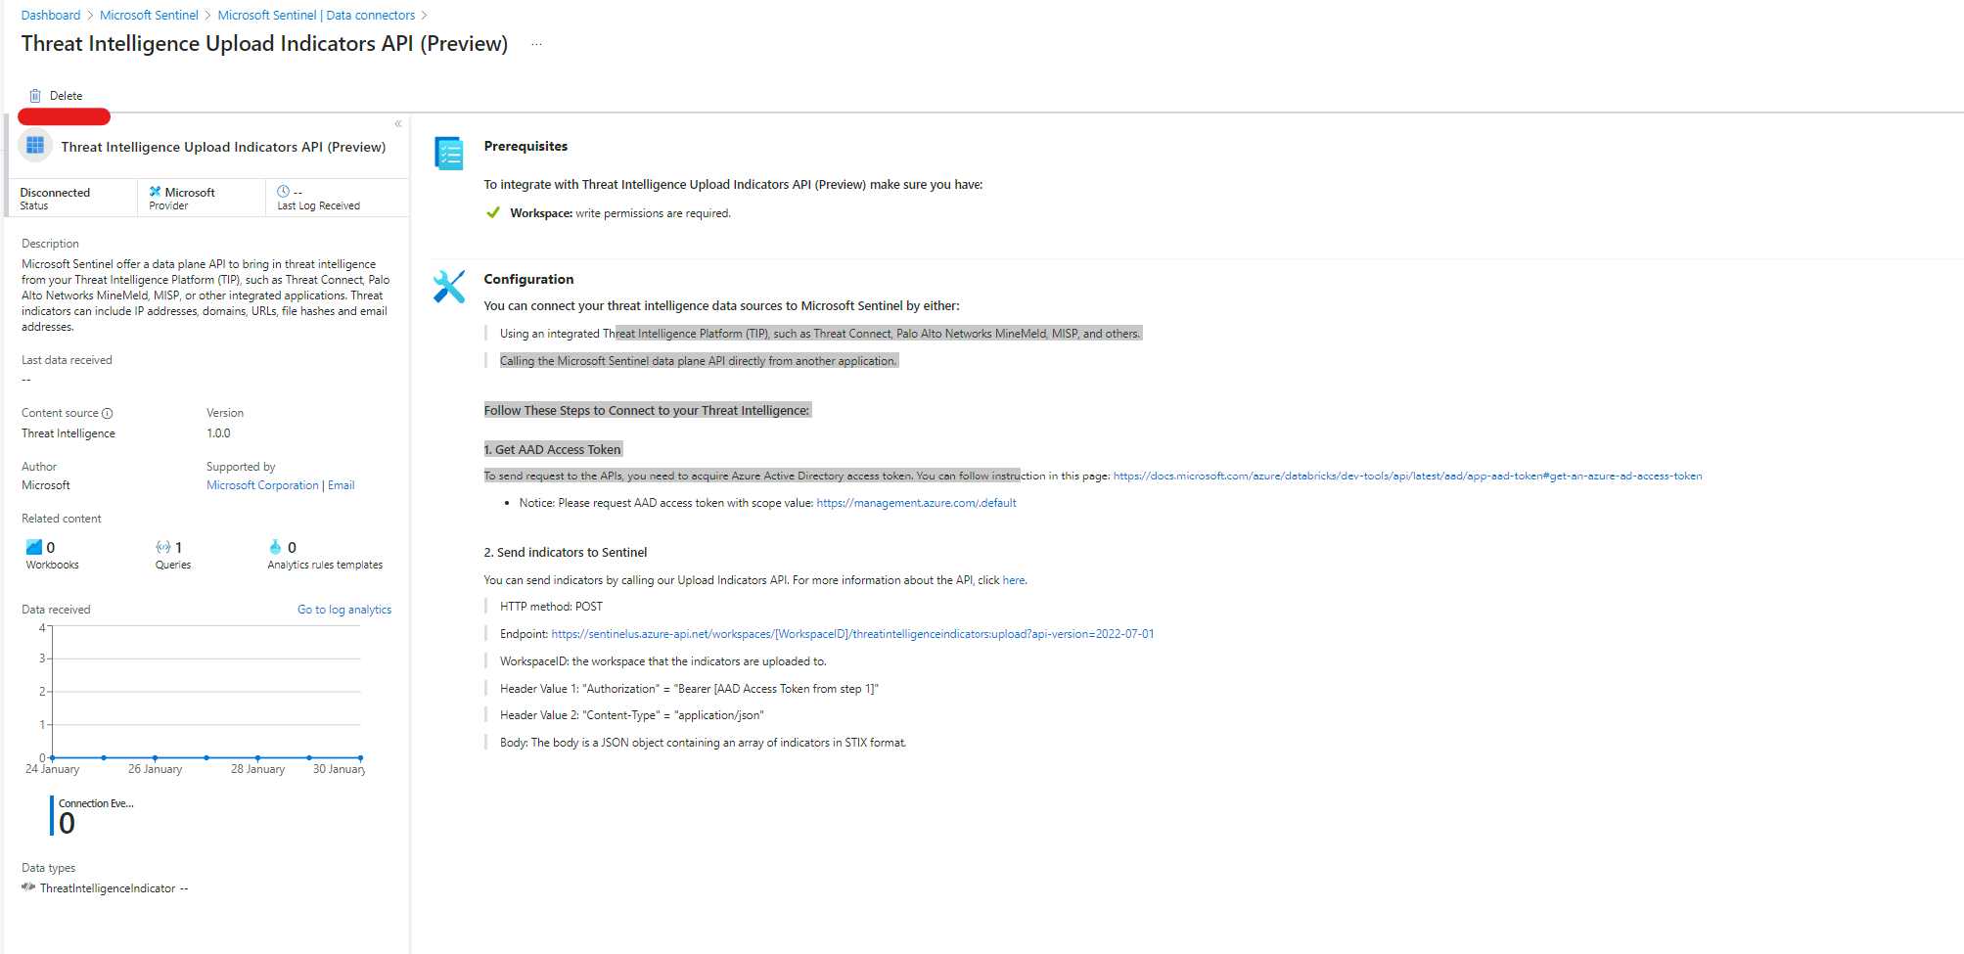Go to the Dashboard breadcrumb
Screen dimensions: 1964x954
[51, 15]
